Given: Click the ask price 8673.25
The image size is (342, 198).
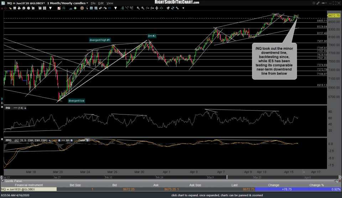Looking at the screenshot, I should tap(170, 189).
